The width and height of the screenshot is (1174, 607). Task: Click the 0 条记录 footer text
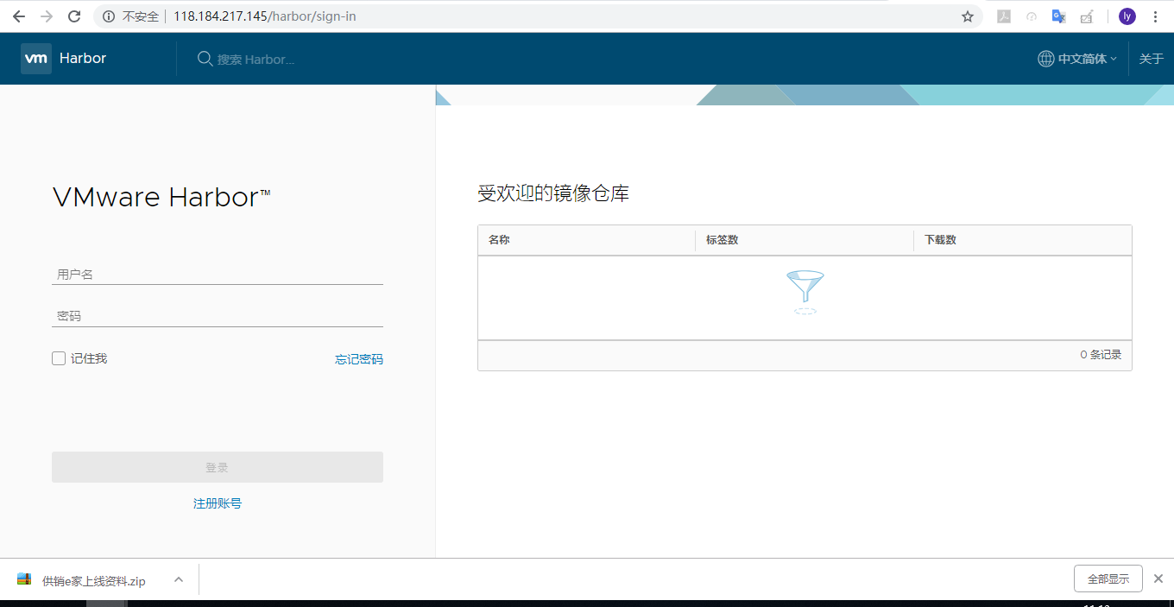click(x=1101, y=355)
